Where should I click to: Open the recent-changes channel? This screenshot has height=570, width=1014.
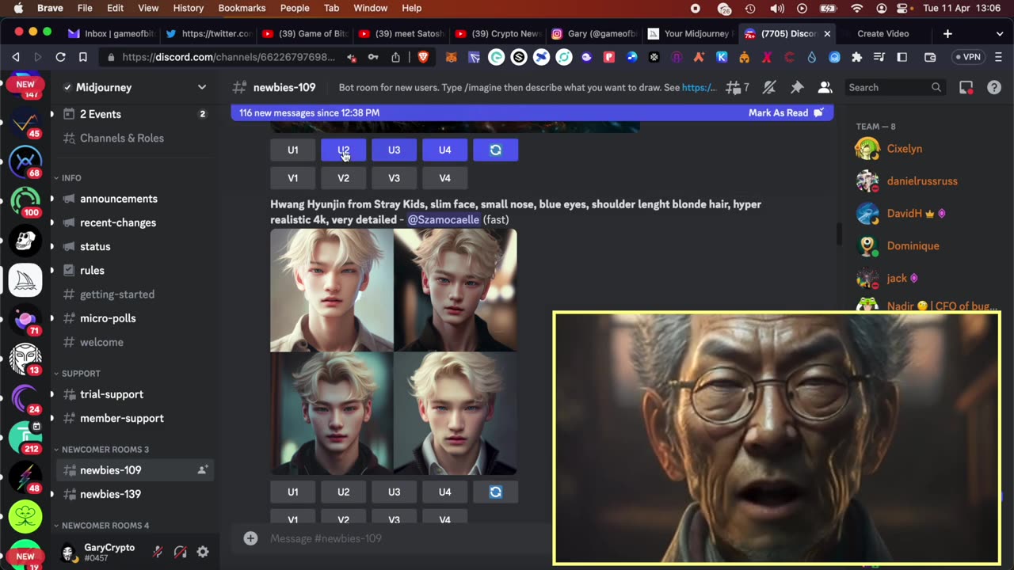[118, 222]
